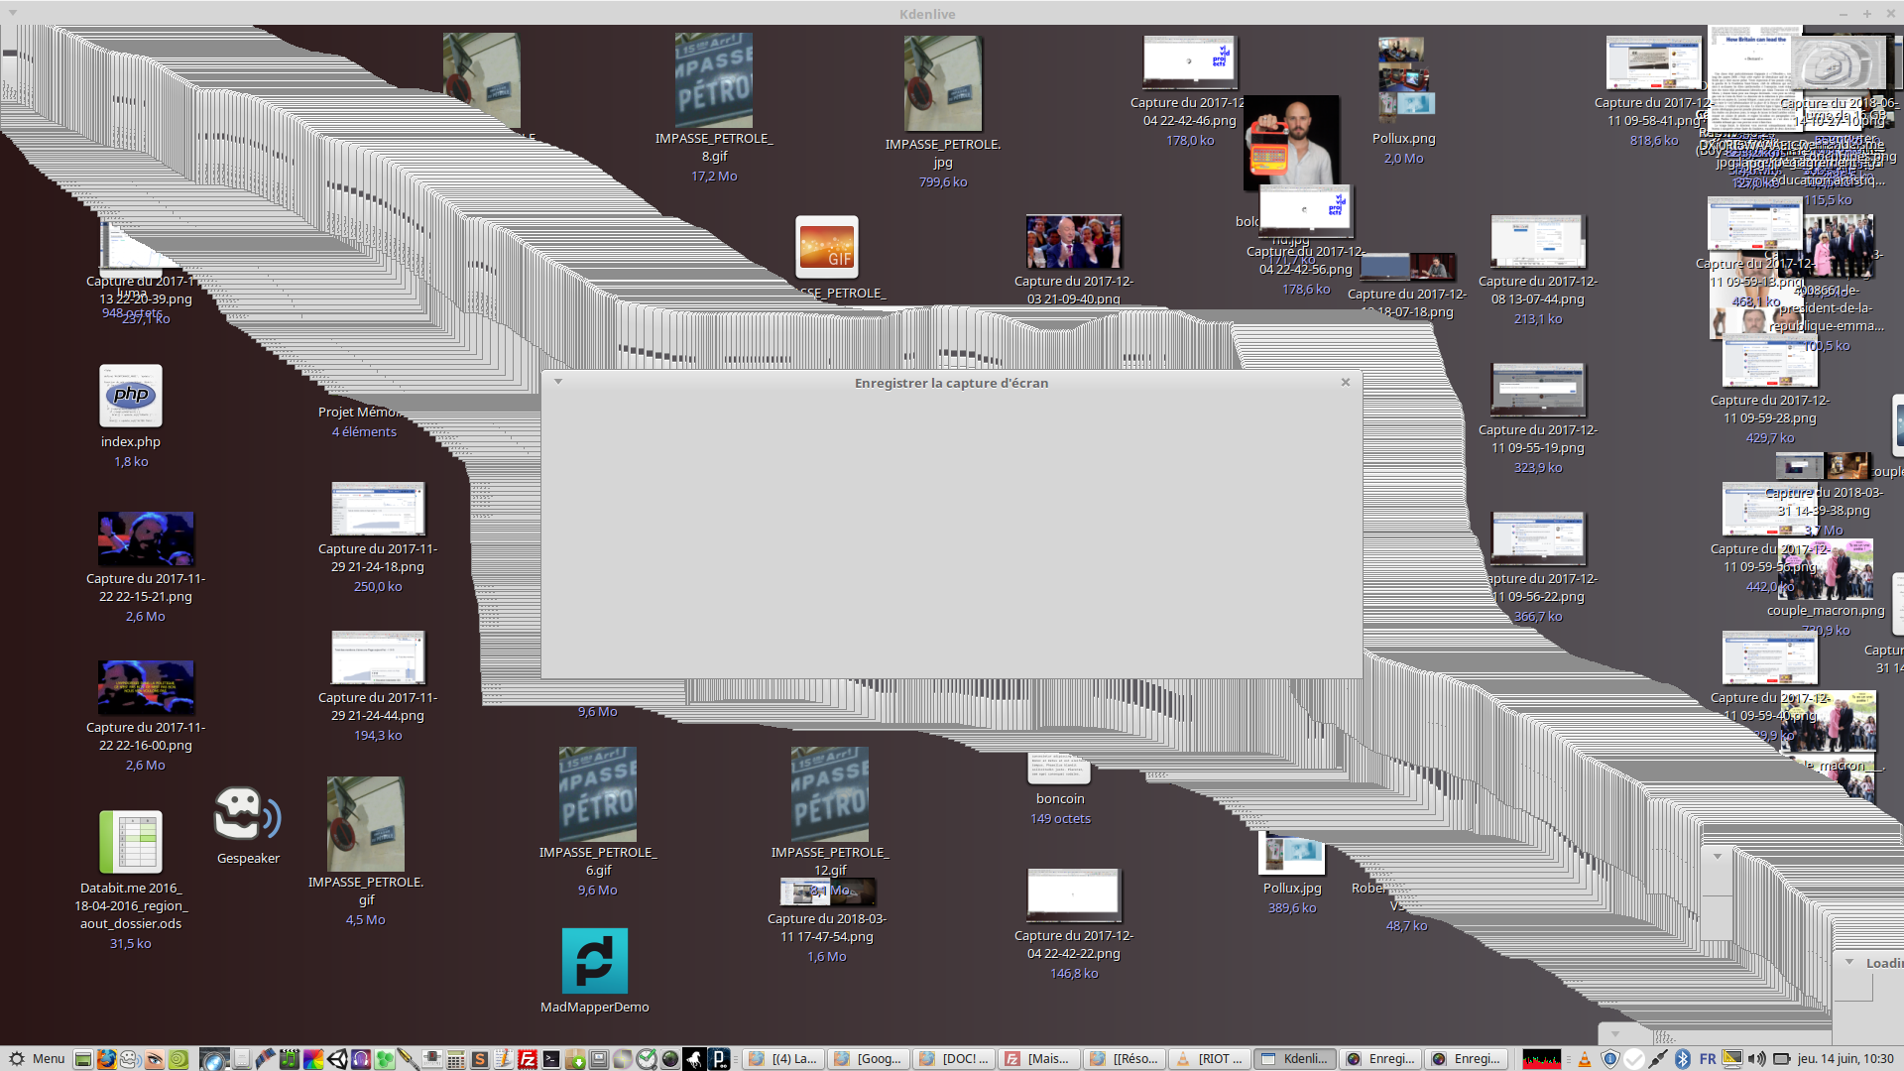Image resolution: width=1904 pixels, height=1071 pixels.
Task: Click the FR keyboard layout indicator
Action: pos(1708,1059)
